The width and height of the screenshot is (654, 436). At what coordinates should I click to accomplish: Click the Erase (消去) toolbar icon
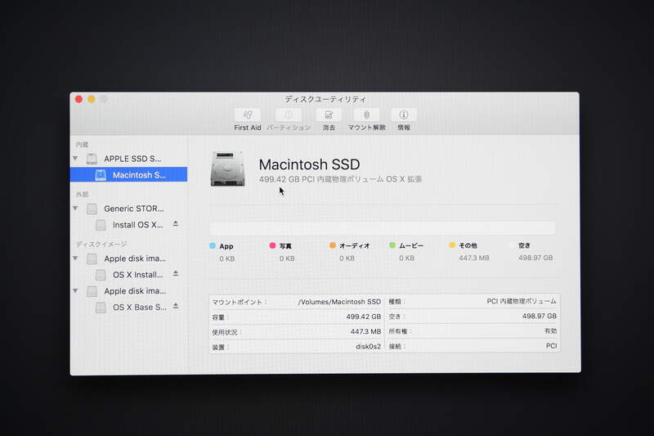click(x=329, y=115)
